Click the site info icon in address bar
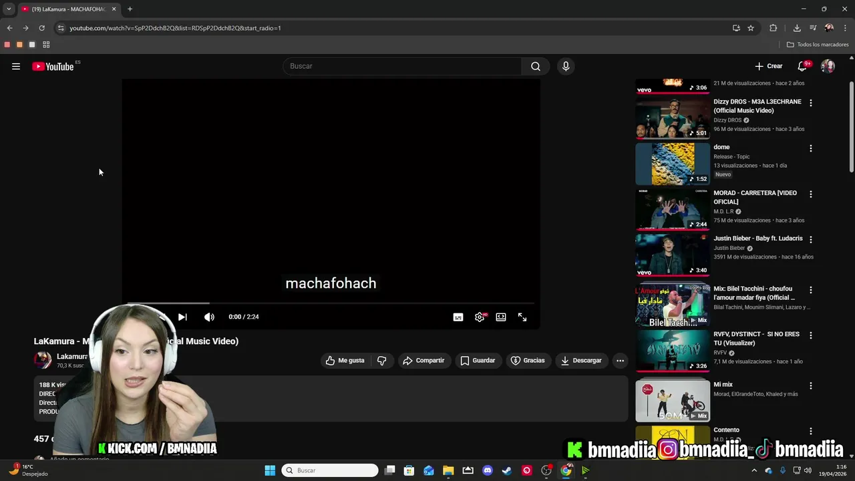The width and height of the screenshot is (855, 481). (x=61, y=28)
